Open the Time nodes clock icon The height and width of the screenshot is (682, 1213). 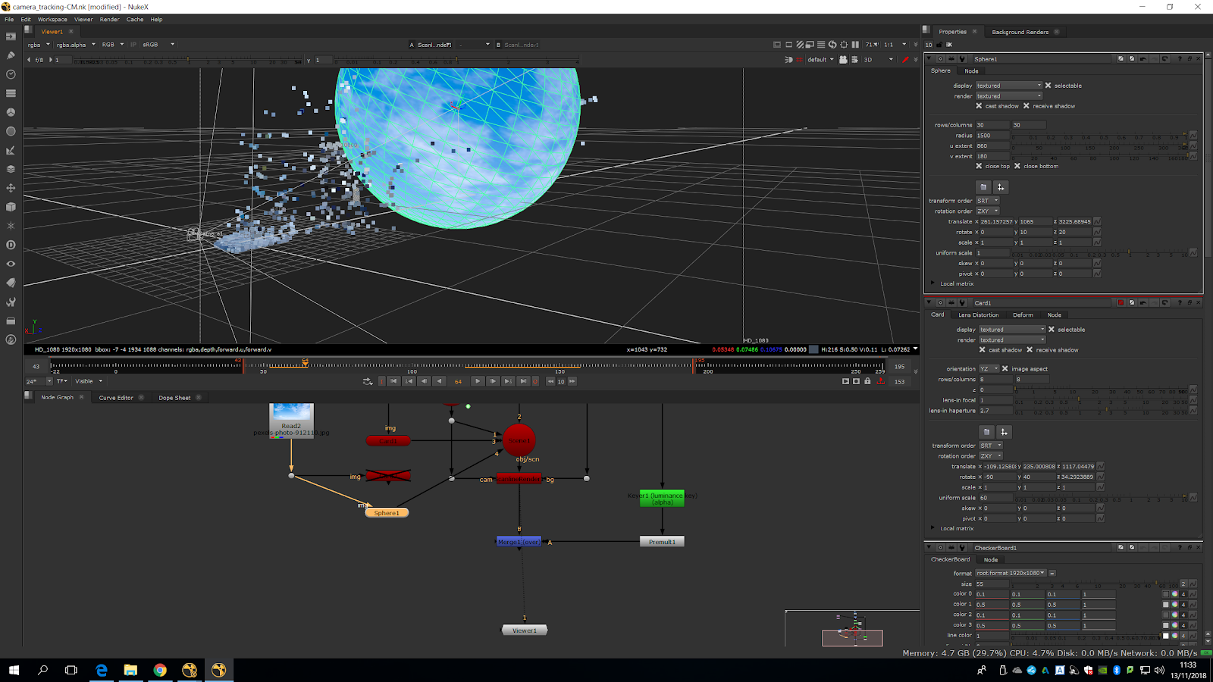click(x=11, y=74)
